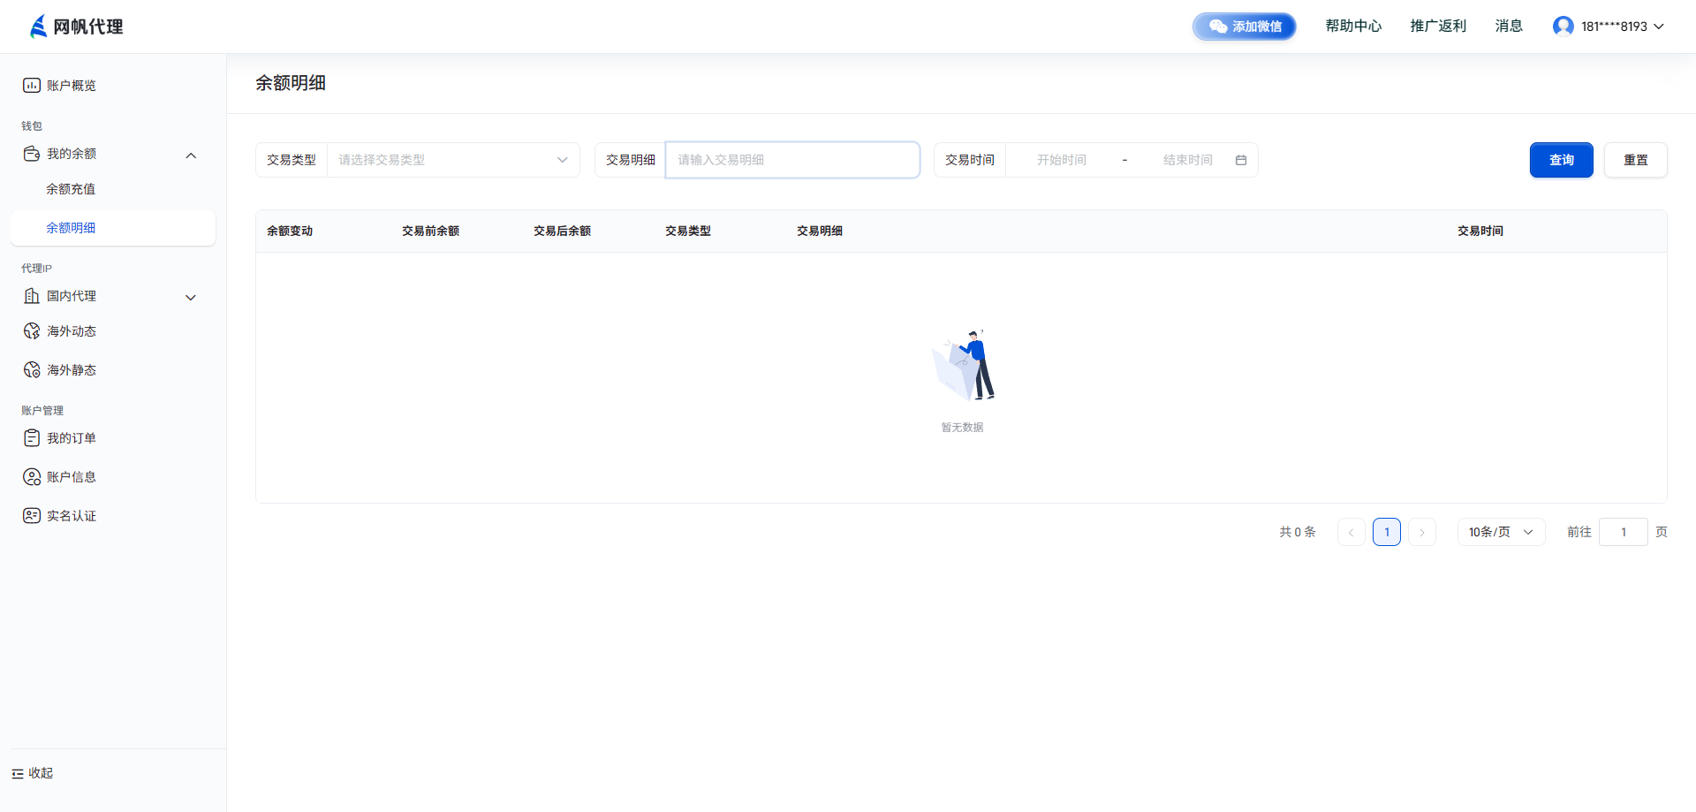Click the 我的余额 wallet icon

coord(32,154)
